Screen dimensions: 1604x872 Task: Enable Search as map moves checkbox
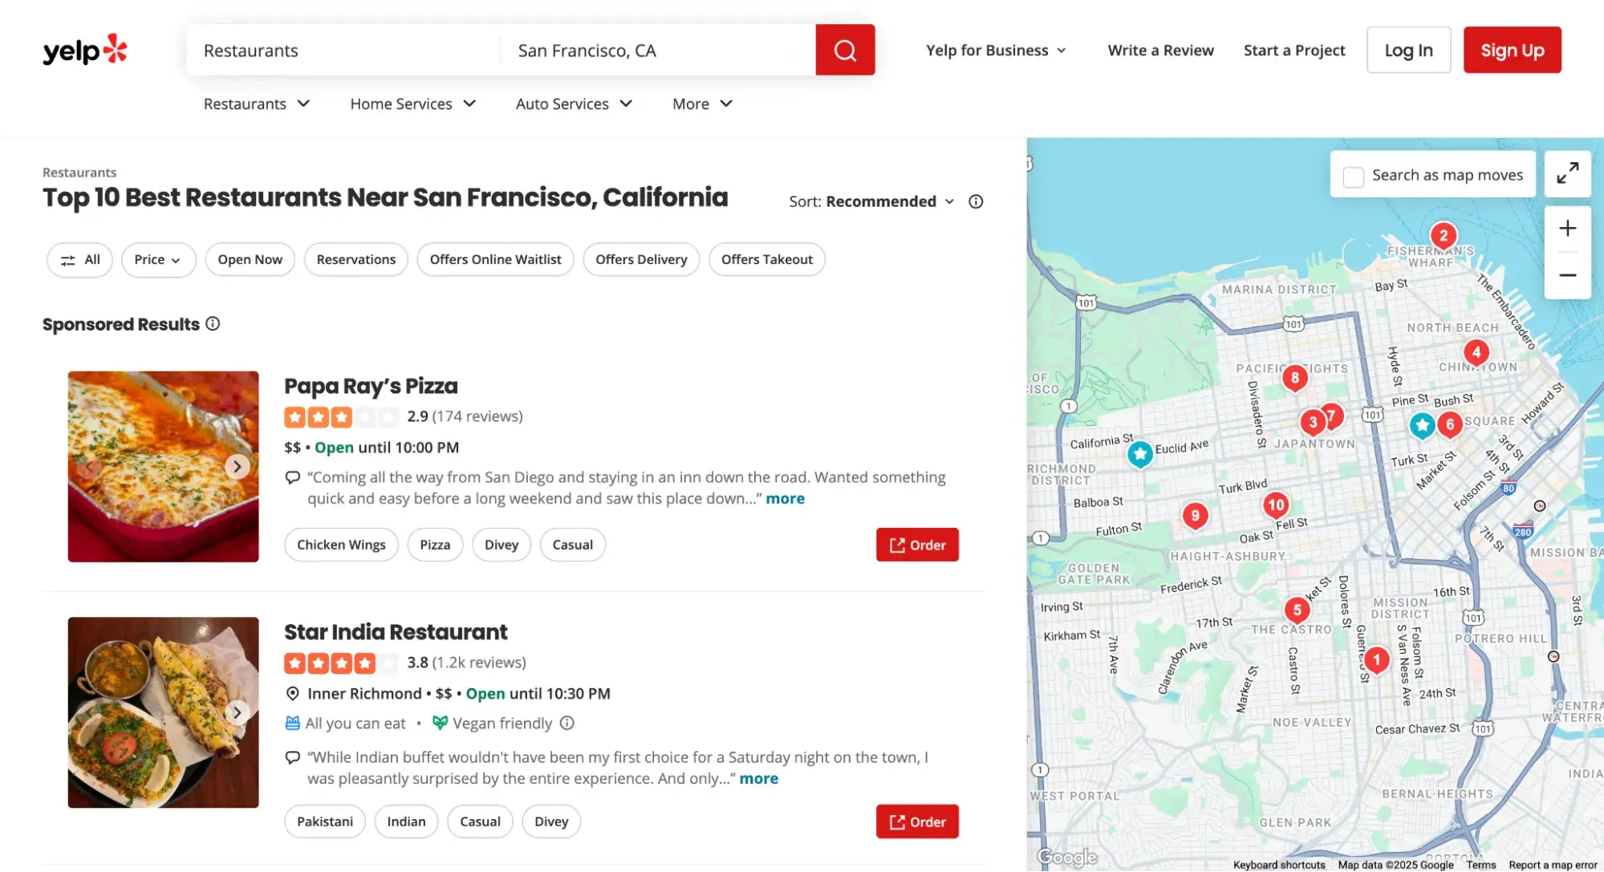(x=1354, y=176)
